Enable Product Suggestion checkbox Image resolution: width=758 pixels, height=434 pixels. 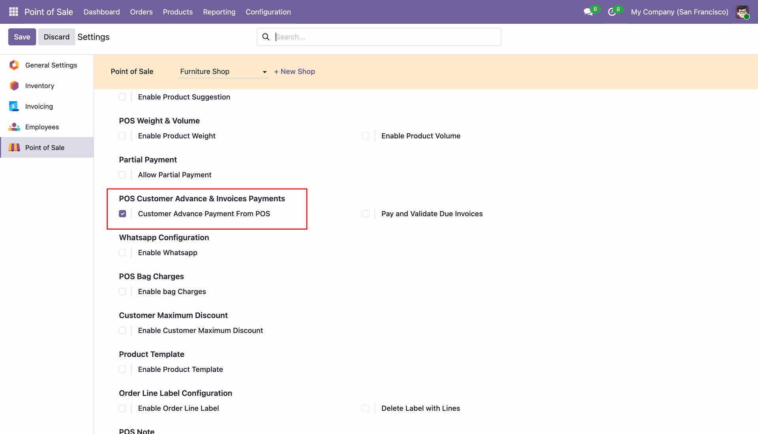coord(122,97)
